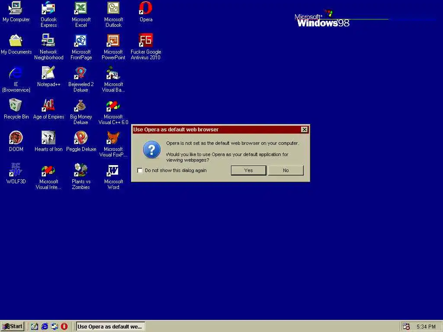This screenshot has width=443, height=332.
Task: Check 'Do not show this dialog again'
Action: (x=140, y=170)
